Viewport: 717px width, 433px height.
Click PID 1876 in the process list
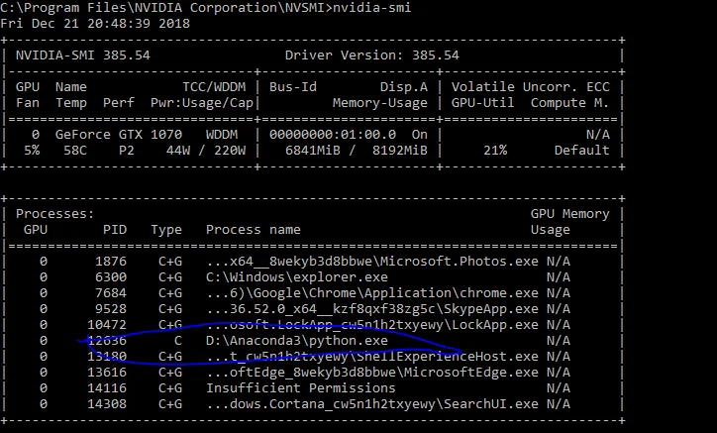tap(111, 261)
